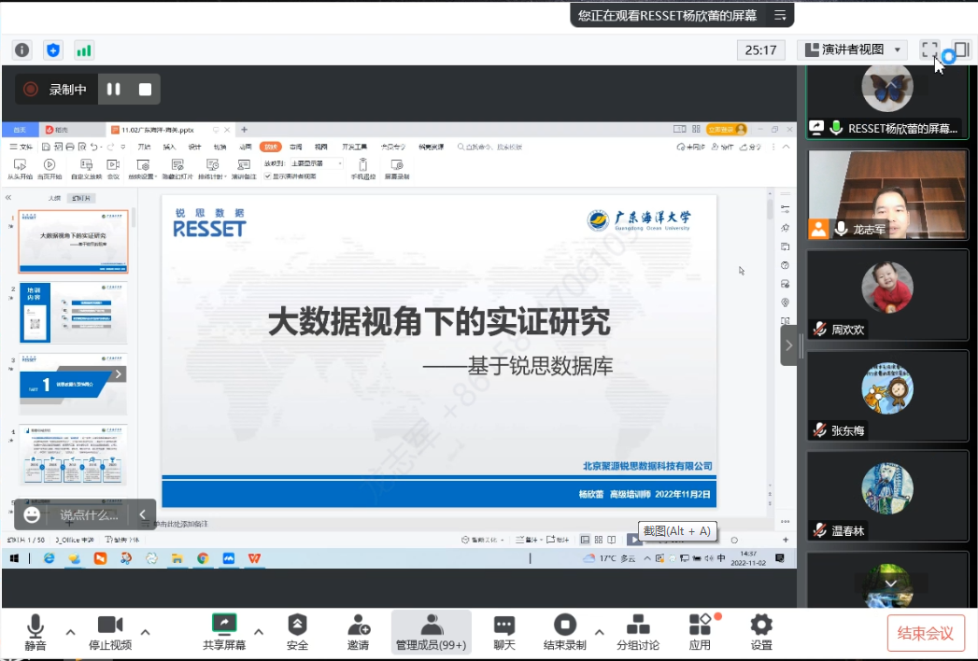Open the Speaker View (演讲者视图) dropdown
978x661 pixels.
[855, 49]
